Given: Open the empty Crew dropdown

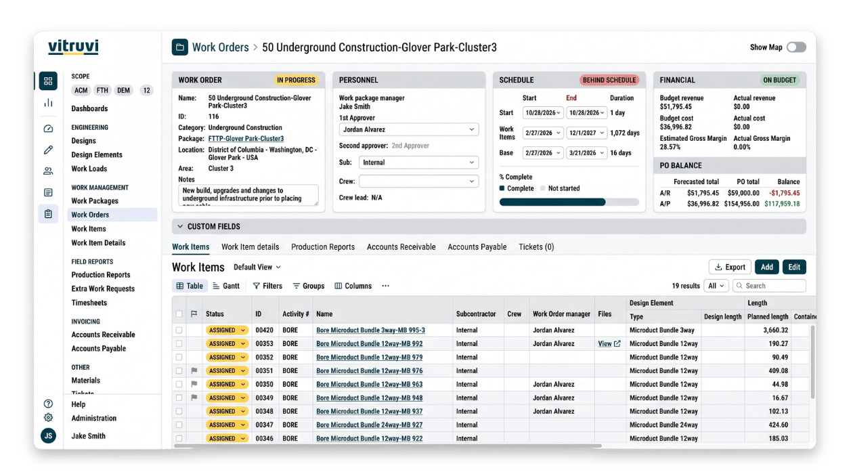Looking at the screenshot, I should [x=418, y=181].
